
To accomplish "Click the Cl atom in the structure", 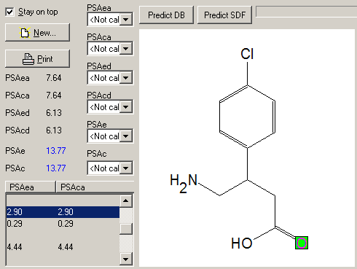I will click(x=247, y=54).
